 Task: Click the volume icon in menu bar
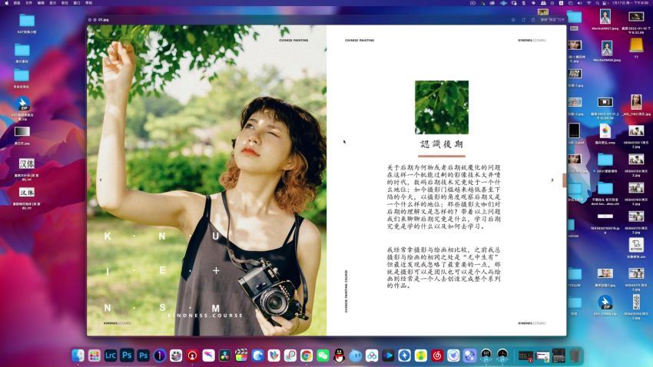(579, 3)
